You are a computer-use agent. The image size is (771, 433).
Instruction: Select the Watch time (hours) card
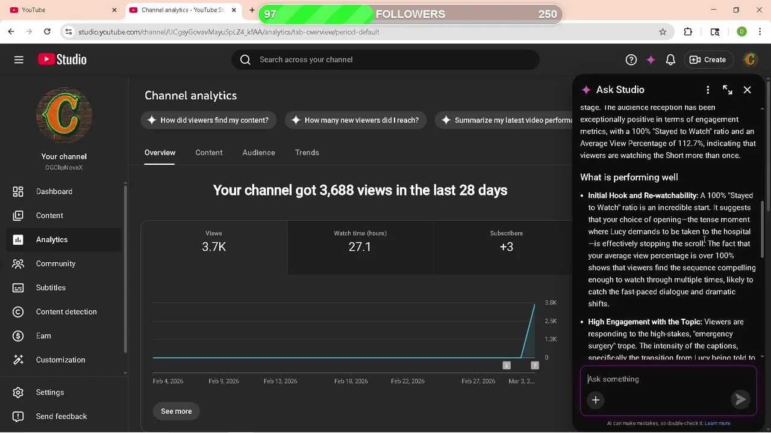pyautogui.click(x=360, y=247)
